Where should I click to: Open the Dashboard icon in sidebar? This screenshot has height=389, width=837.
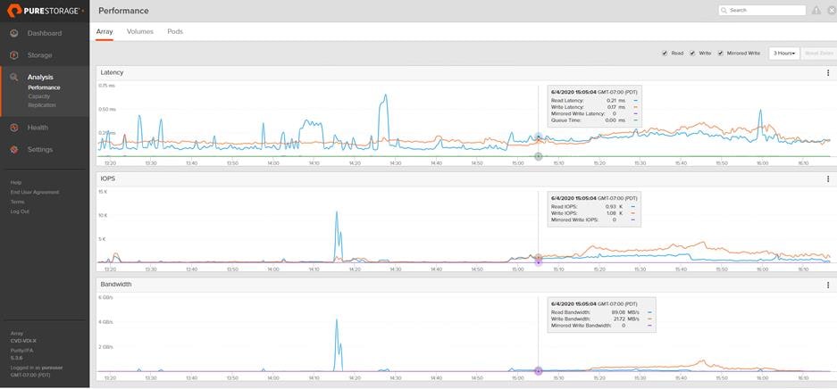coord(14,33)
